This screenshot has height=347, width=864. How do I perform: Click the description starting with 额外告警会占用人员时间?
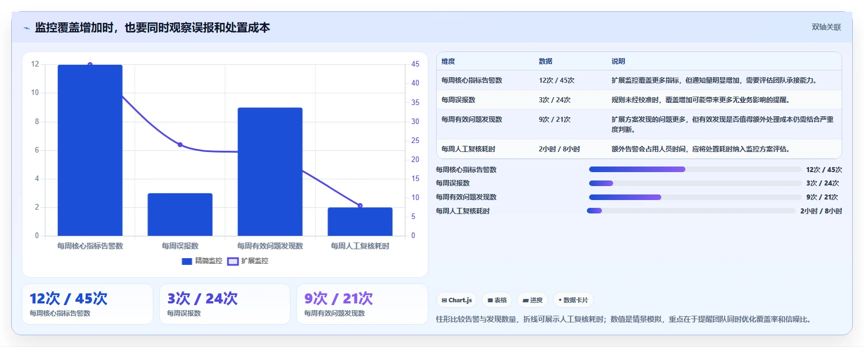(700, 149)
